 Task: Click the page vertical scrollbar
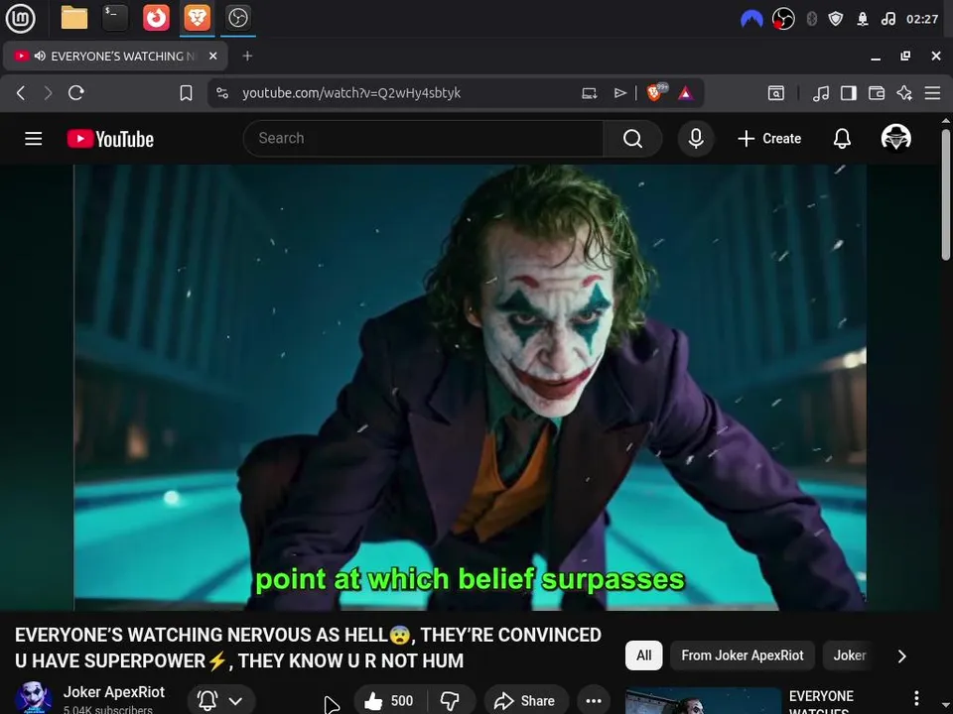946,194
